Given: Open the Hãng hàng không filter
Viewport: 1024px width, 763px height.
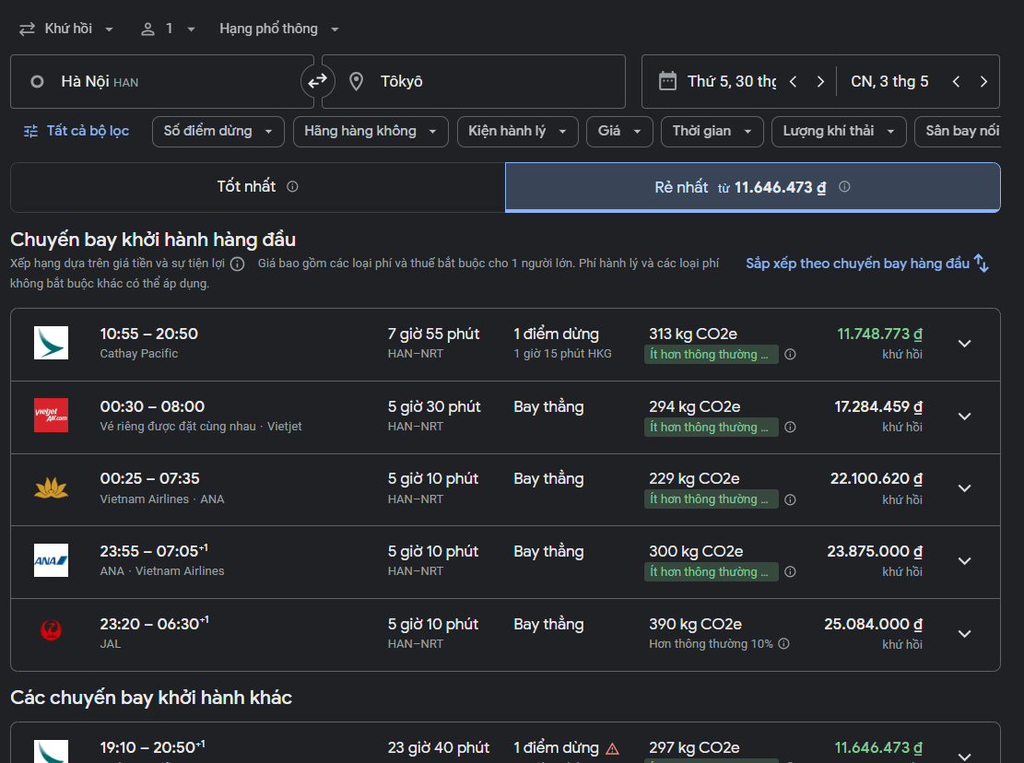Looking at the screenshot, I should click(x=370, y=131).
